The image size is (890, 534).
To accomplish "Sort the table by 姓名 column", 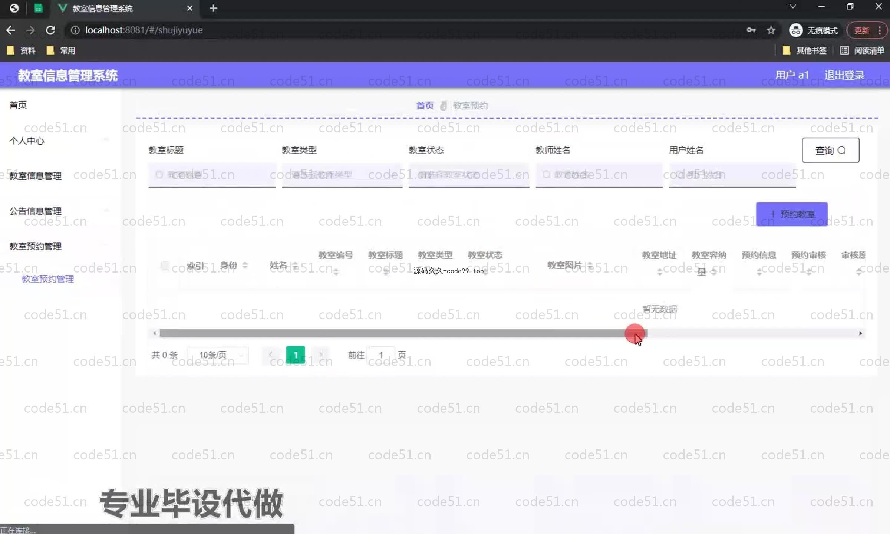I will (x=295, y=266).
